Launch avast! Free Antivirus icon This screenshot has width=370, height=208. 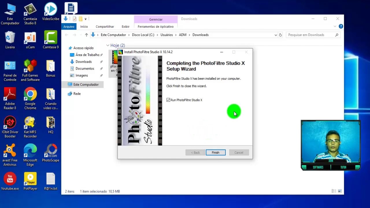(10, 155)
